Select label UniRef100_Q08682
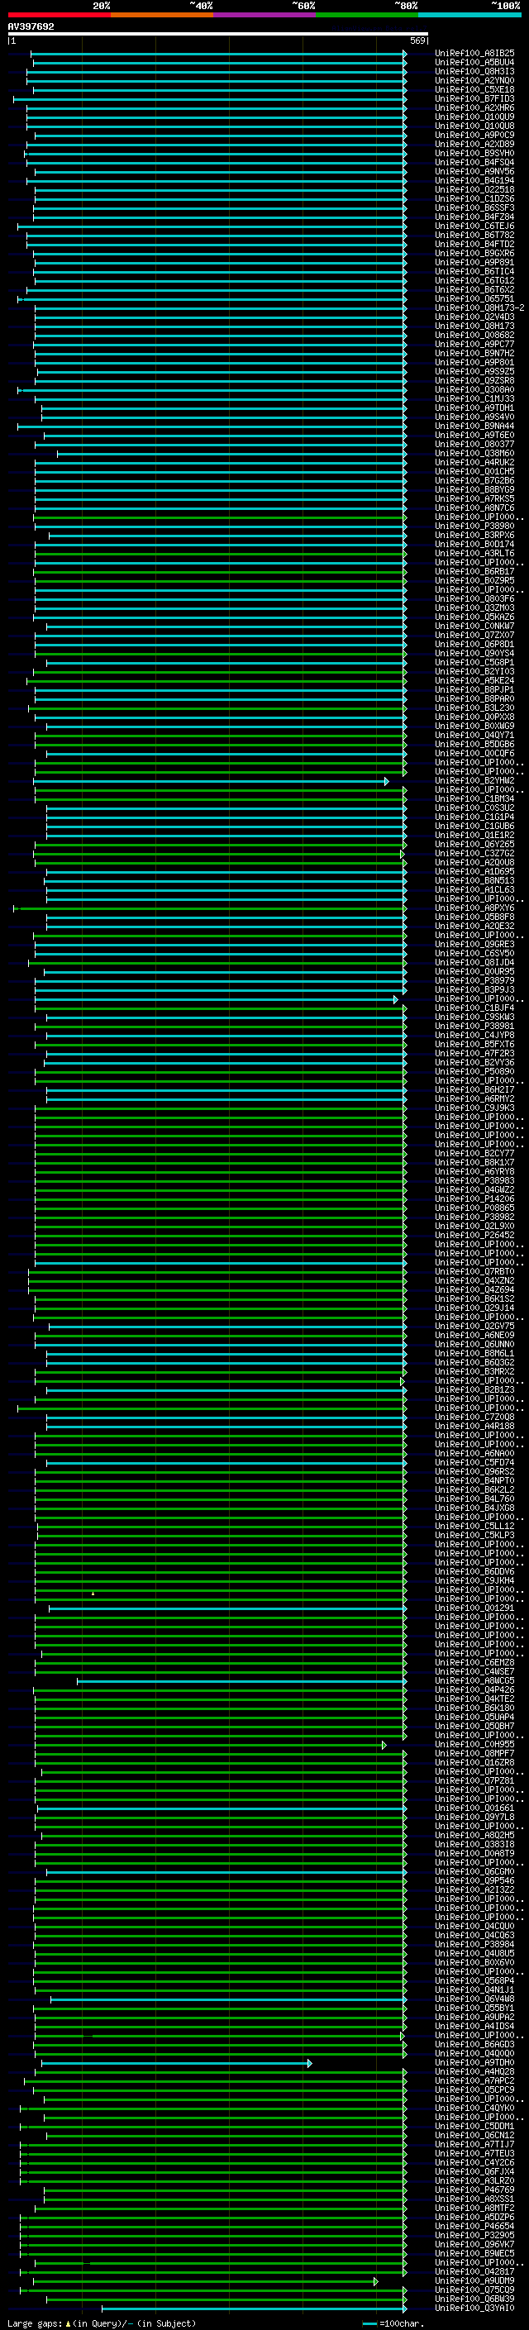The height and width of the screenshot is (2330, 529). [474, 336]
